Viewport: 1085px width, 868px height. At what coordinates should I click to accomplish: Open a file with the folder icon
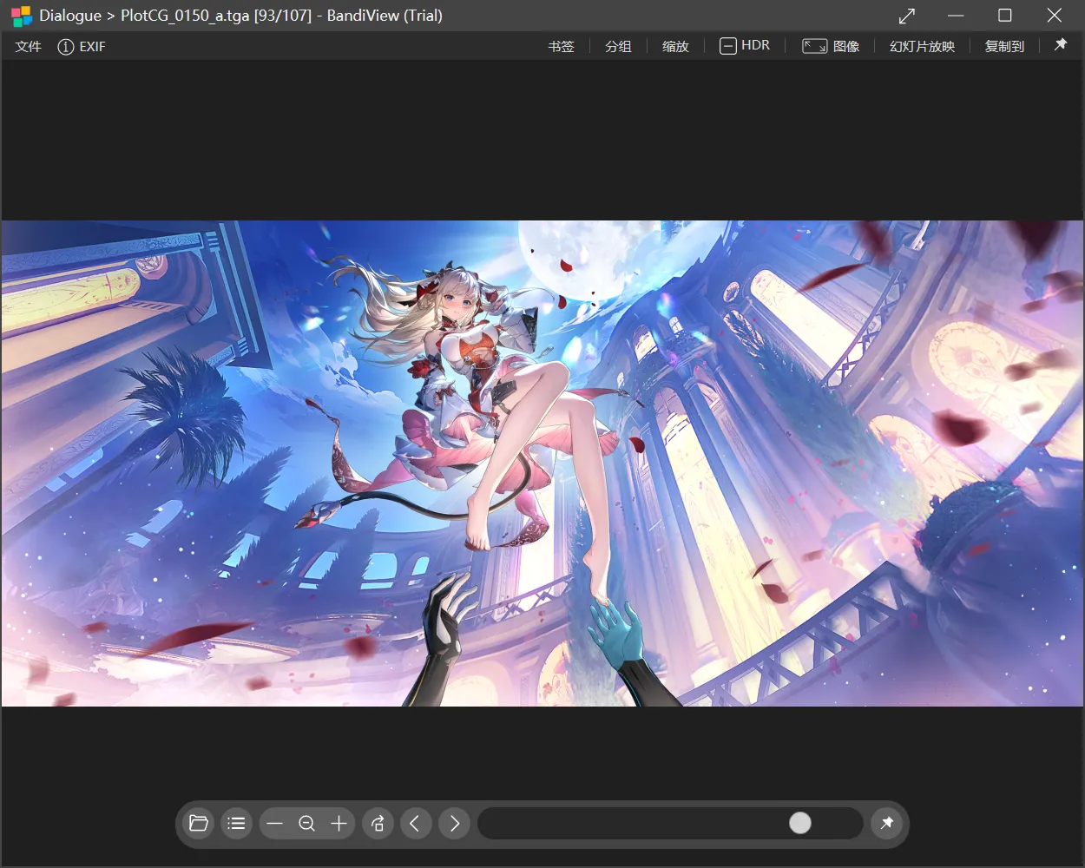pos(199,824)
